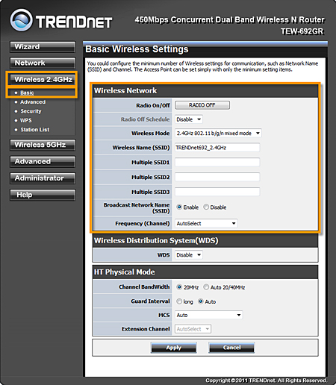Click Multiple SSID3 input field

pyautogui.click(x=217, y=192)
